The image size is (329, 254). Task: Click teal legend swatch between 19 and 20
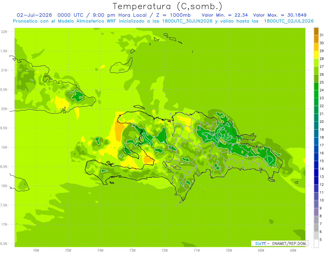click(x=316, y=125)
